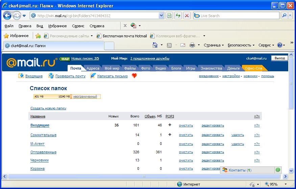
Task: Switch to the Фото tab
Action: [x=146, y=68]
